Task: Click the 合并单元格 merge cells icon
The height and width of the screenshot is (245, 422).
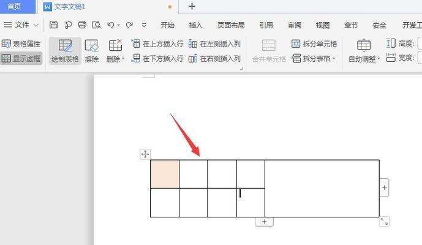Action: coord(269,45)
